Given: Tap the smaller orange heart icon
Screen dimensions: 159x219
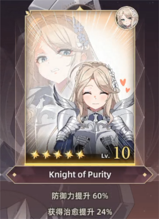Looking at the screenshot, I should pos(128,90).
